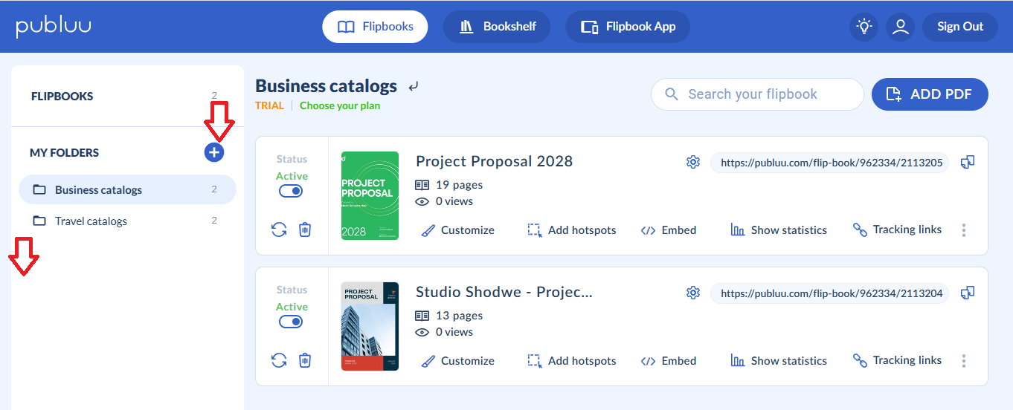
Task: Click the Project Proposal 2028 title
Action: pyautogui.click(x=494, y=161)
